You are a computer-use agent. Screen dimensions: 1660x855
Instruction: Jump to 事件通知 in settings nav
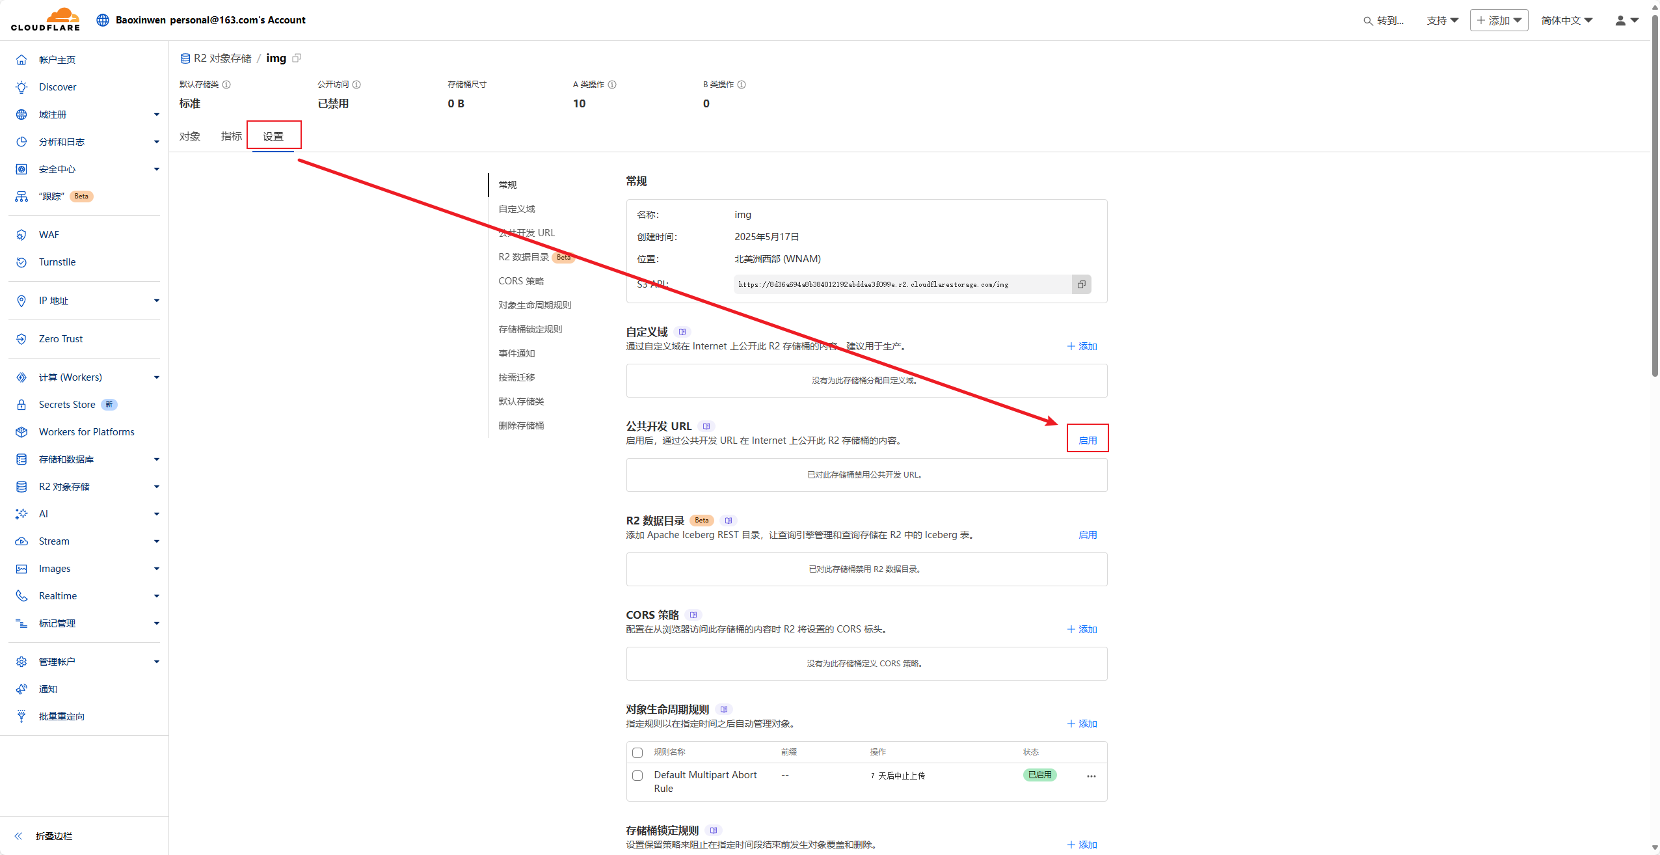516,353
